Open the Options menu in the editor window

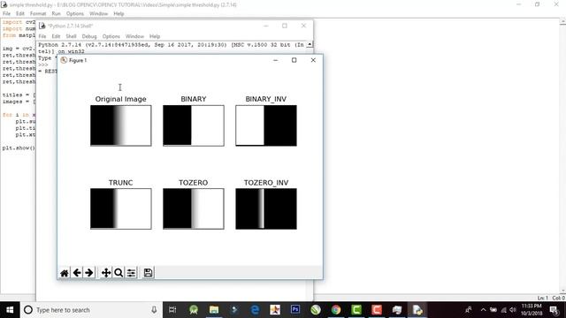[x=74, y=14]
